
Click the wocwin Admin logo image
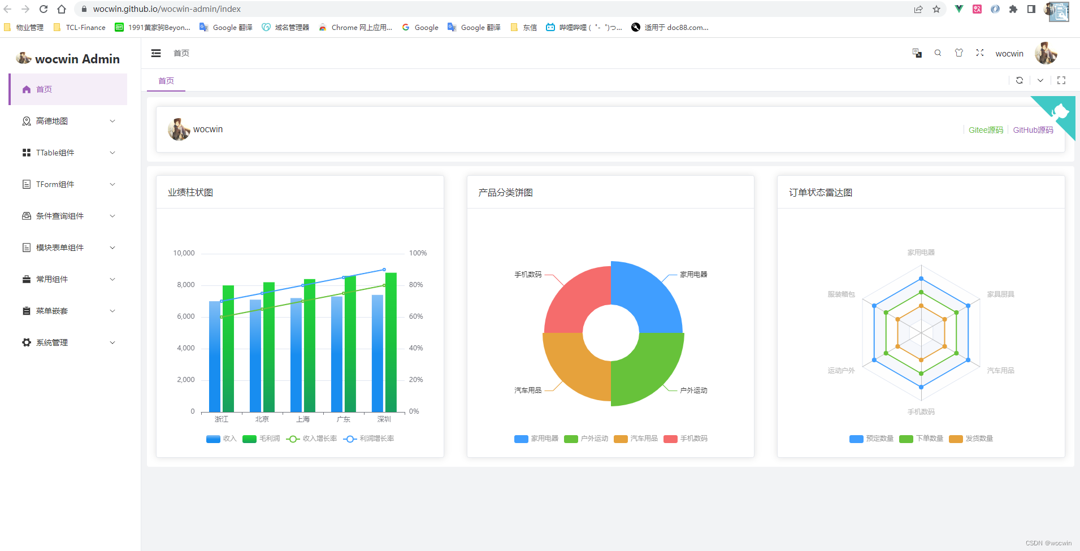click(24, 58)
